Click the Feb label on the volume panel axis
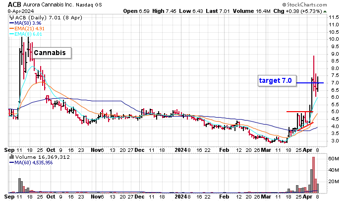This screenshot has width=347, height=201. 224,197
